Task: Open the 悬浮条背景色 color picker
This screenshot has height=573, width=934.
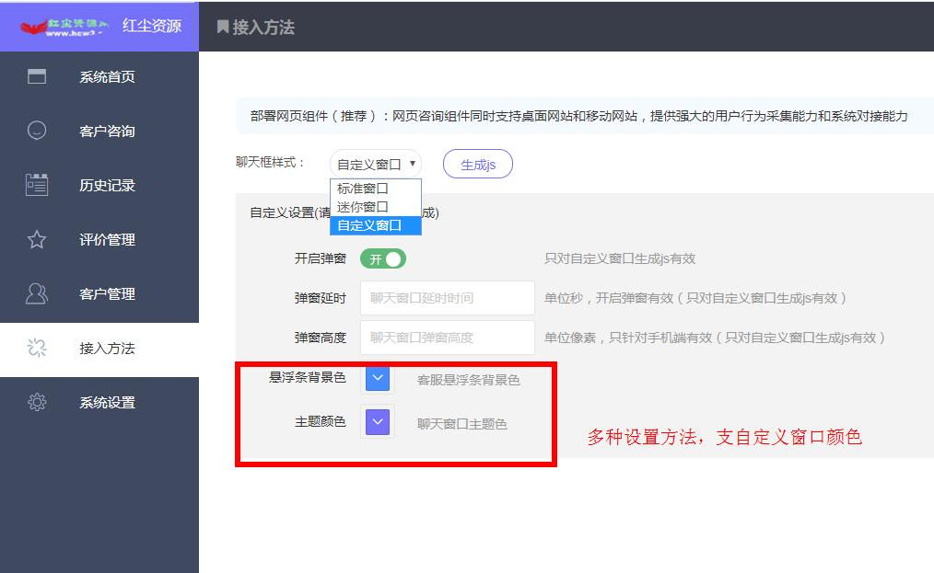Action: coord(377,378)
